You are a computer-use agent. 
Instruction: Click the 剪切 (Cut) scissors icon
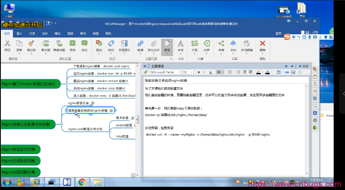coord(7,44)
